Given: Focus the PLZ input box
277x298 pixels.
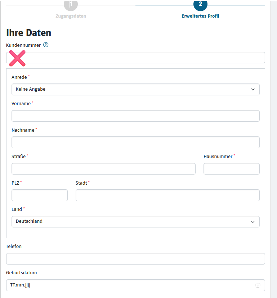Looking at the screenshot, I should pyautogui.click(x=40, y=195).
